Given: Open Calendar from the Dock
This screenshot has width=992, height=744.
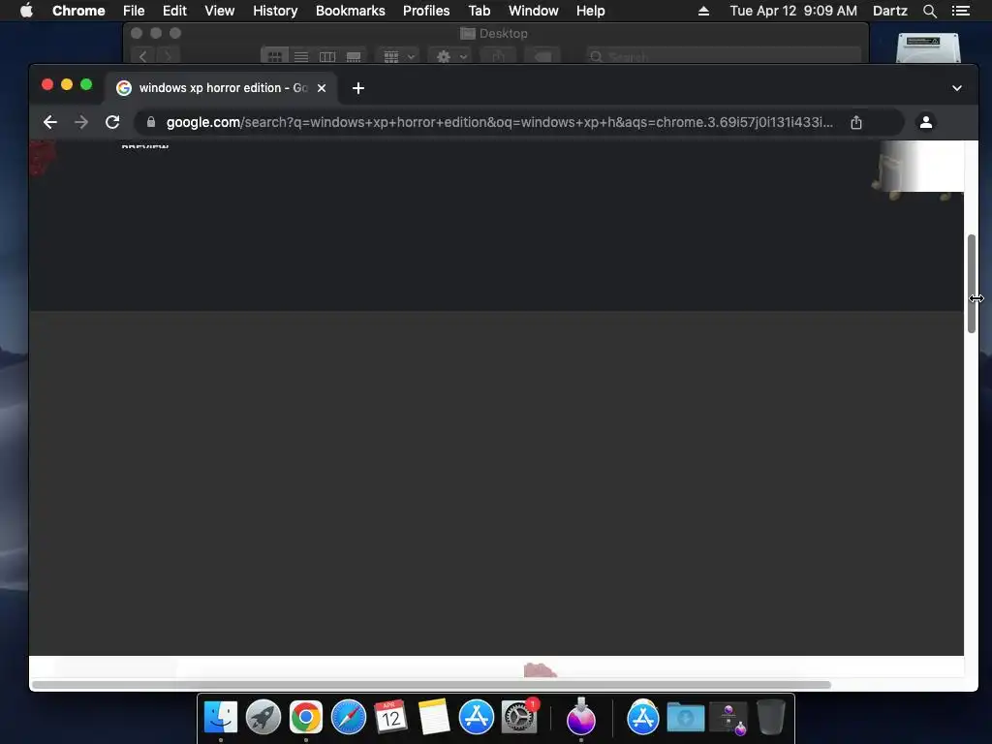Looking at the screenshot, I should pyautogui.click(x=390, y=717).
